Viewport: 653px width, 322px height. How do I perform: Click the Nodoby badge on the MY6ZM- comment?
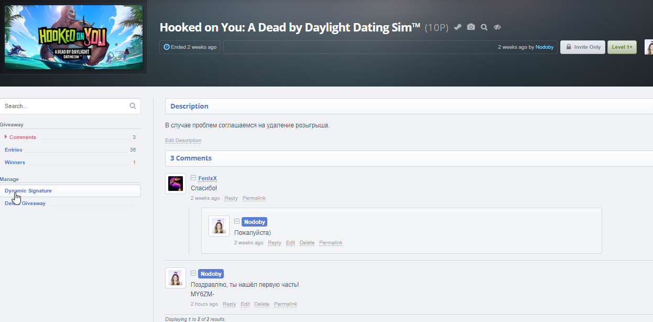(x=211, y=274)
